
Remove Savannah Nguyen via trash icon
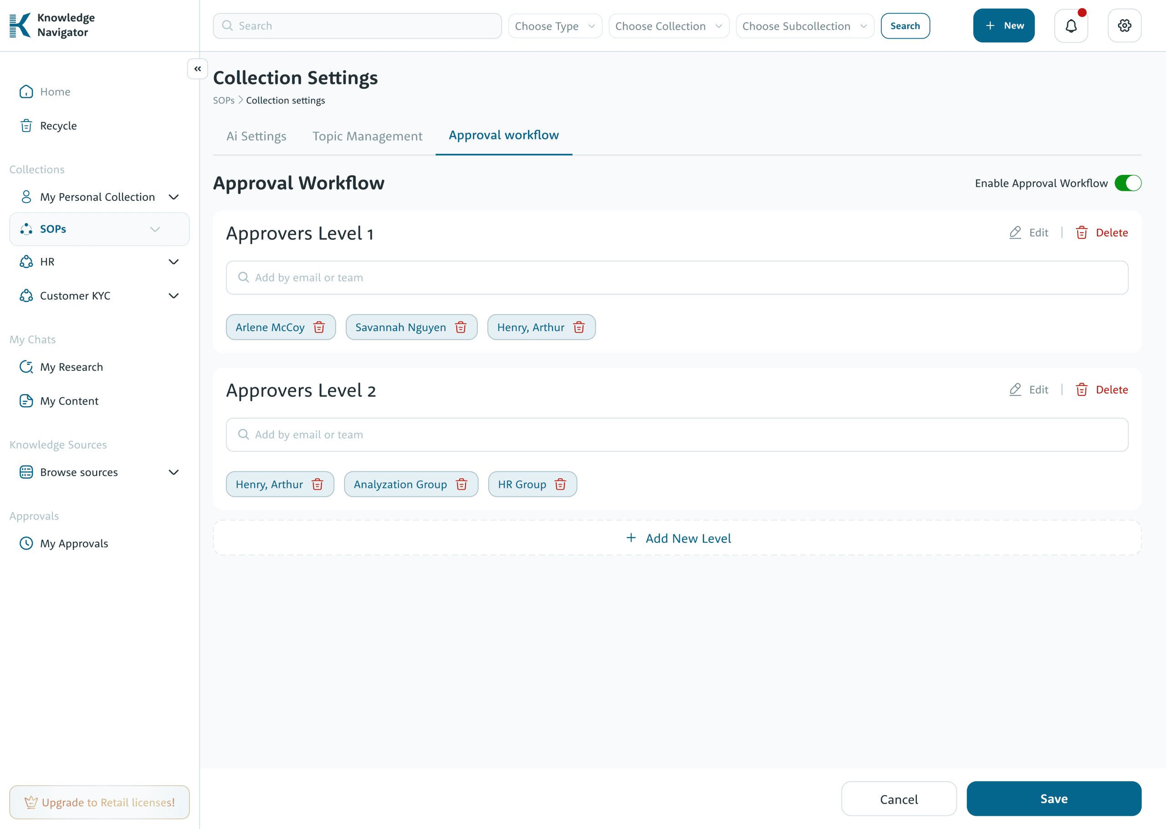coord(460,327)
